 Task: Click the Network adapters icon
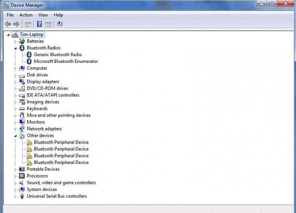(22, 129)
